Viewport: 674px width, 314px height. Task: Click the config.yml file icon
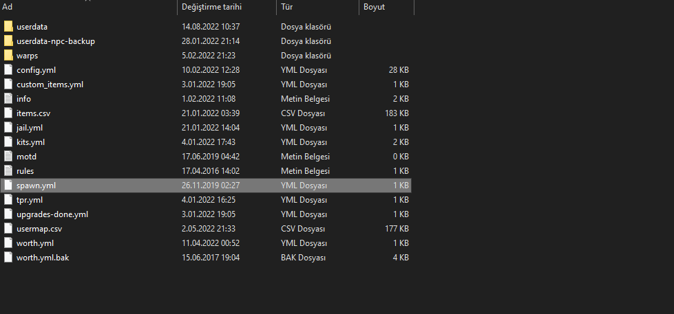(8, 70)
